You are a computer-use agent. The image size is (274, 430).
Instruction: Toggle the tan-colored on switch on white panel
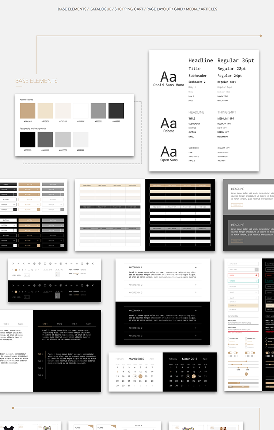tap(230, 353)
